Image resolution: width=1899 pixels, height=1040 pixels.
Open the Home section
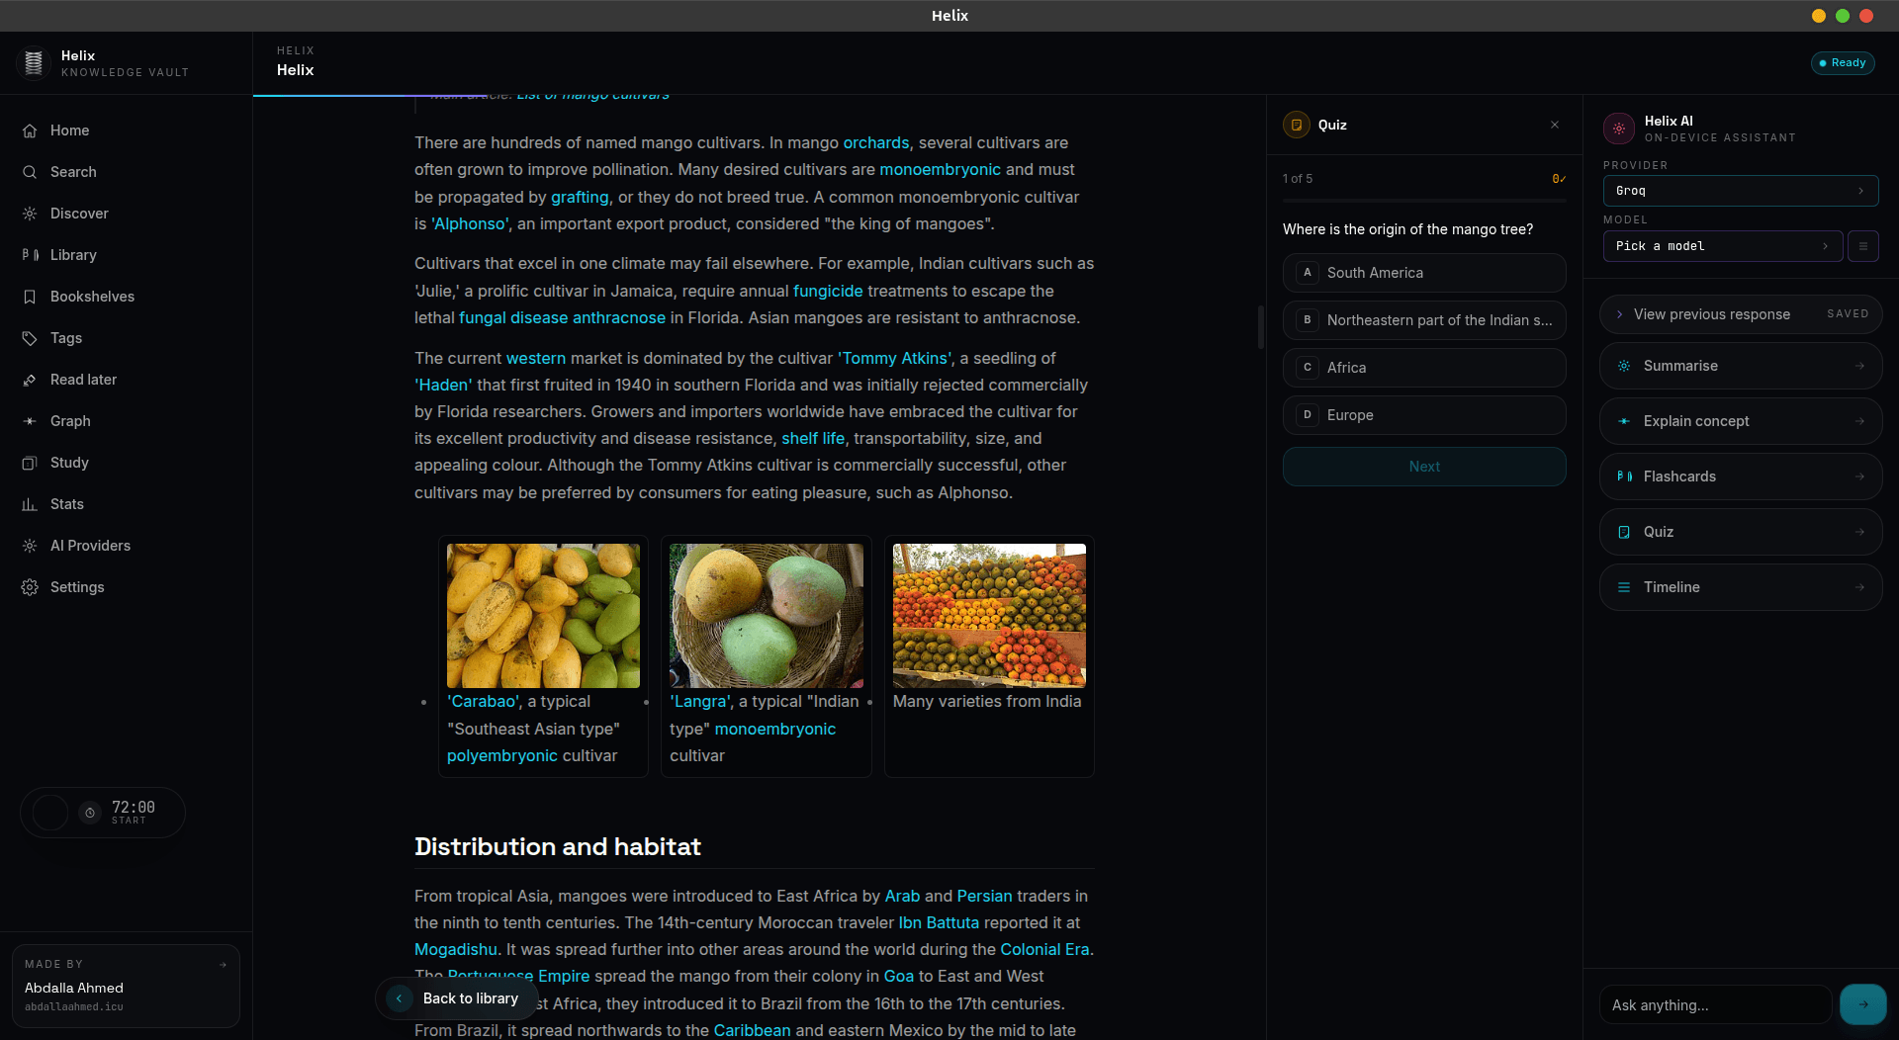(126, 130)
